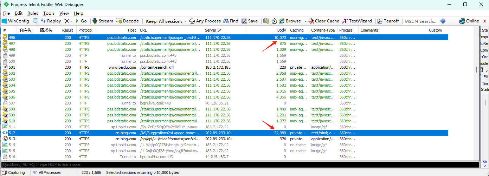489x176 pixels.
Task: Replay the selected sessions
Action: (51, 21)
